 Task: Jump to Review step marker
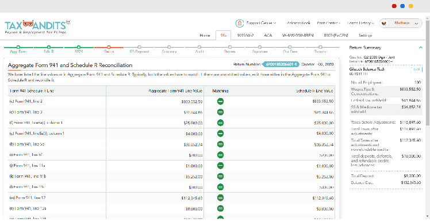pos(230,47)
